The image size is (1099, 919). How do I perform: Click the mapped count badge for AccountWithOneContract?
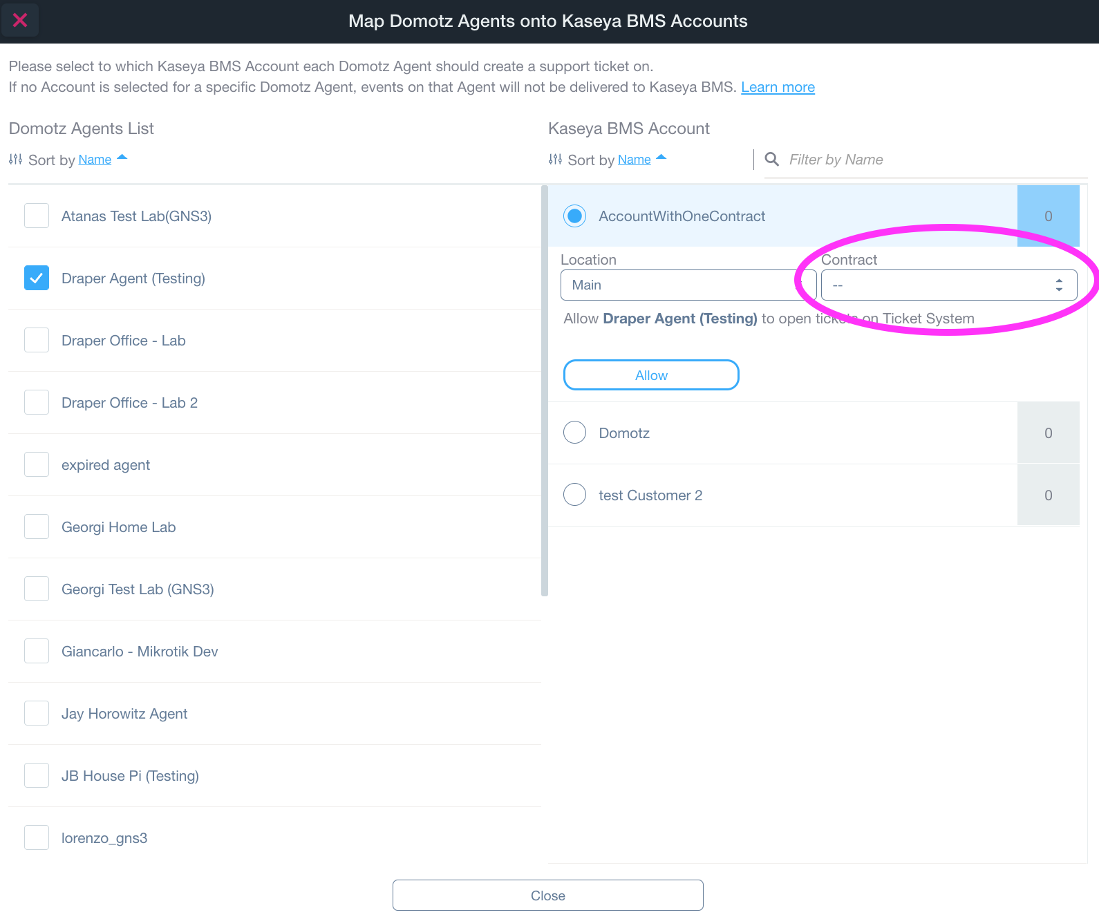[1048, 216]
